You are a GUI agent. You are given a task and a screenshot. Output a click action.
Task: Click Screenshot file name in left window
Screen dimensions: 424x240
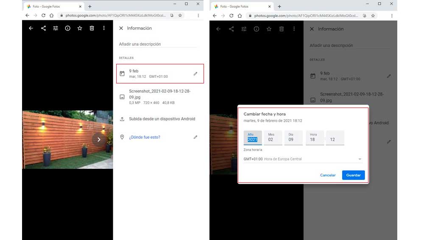pos(160,94)
